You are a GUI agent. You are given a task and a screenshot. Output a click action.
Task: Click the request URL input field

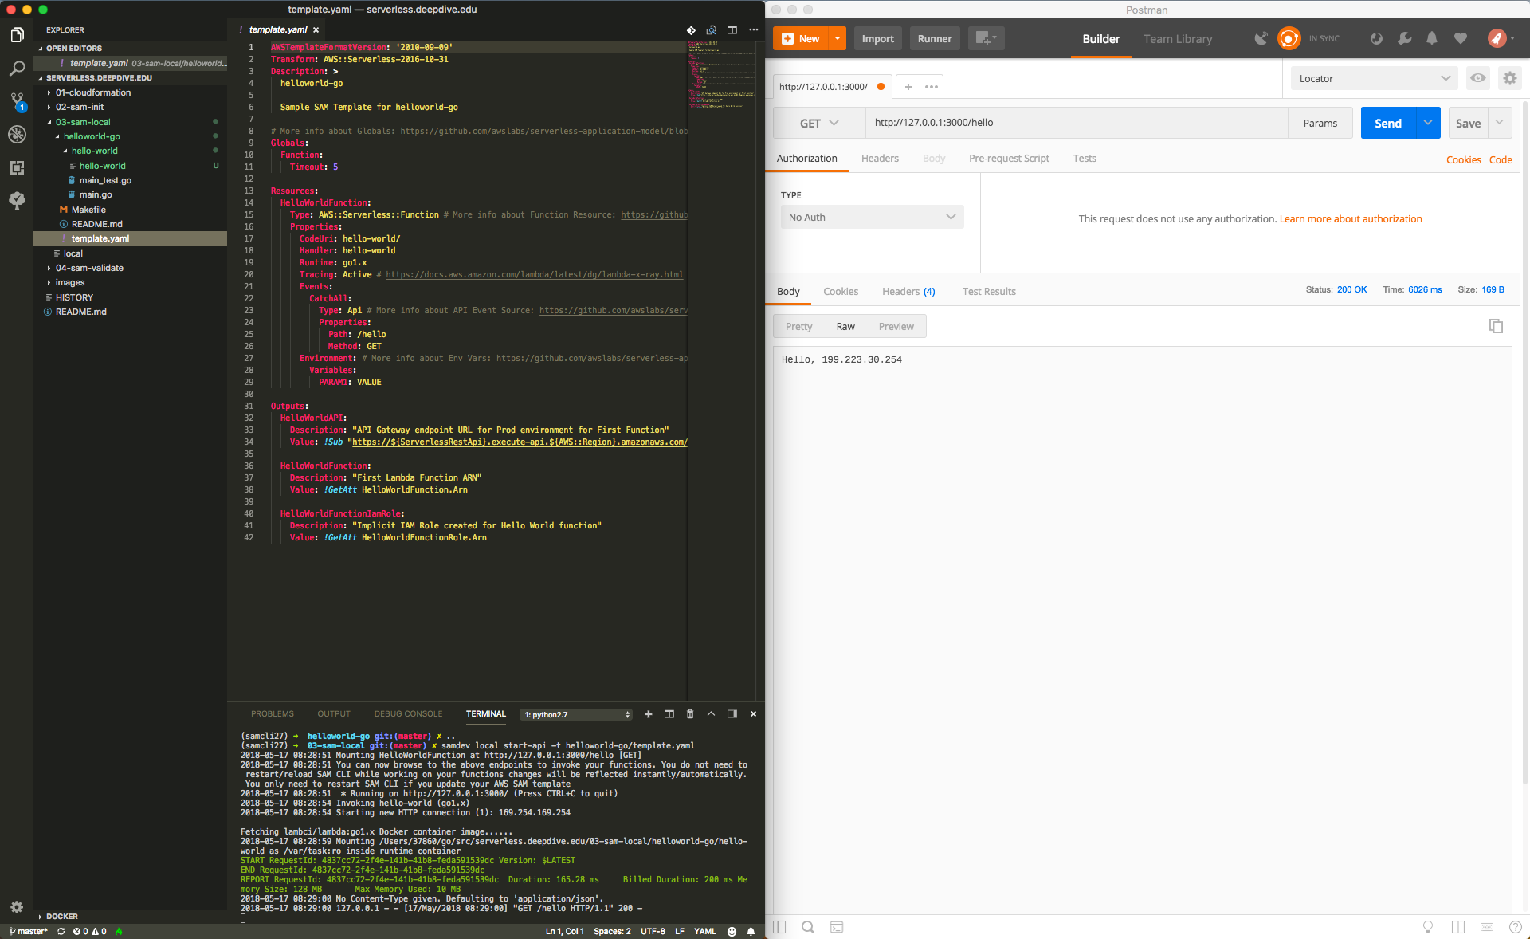[1076, 123]
